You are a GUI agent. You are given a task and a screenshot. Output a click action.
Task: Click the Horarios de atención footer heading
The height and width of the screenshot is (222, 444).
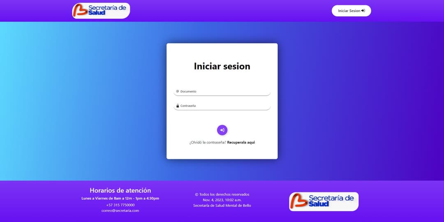120,190
